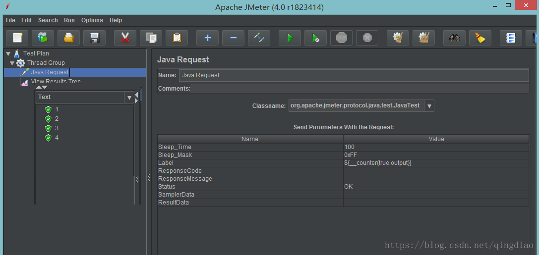This screenshot has height=255, width=539.
Task: Start test with no pauses icon
Action: pos(315,38)
